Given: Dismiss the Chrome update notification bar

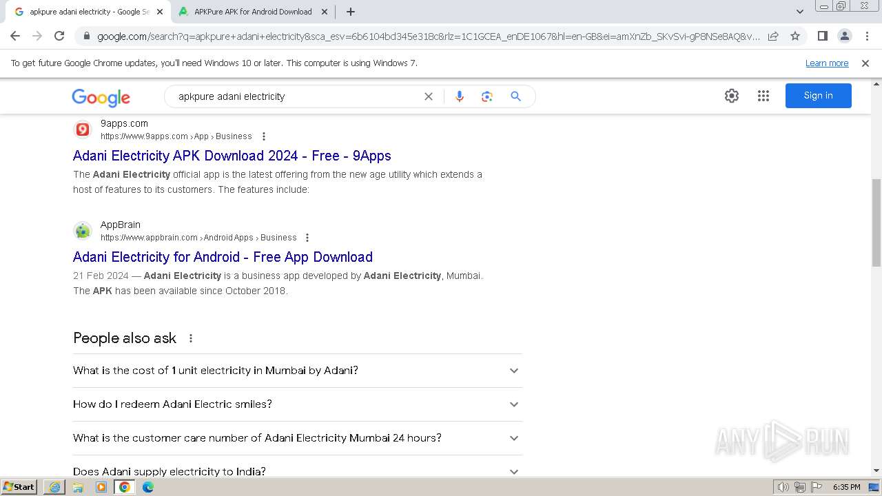Looking at the screenshot, I should point(865,63).
